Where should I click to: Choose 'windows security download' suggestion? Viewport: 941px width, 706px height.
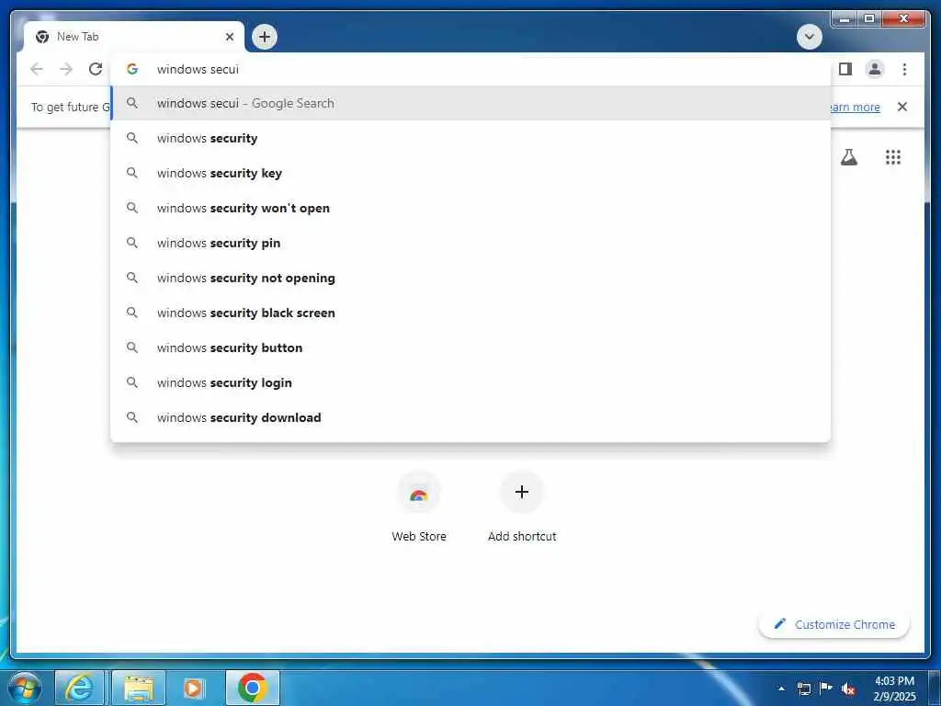click(470, 416)
